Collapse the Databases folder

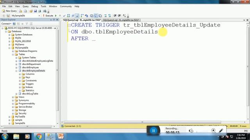6,31
